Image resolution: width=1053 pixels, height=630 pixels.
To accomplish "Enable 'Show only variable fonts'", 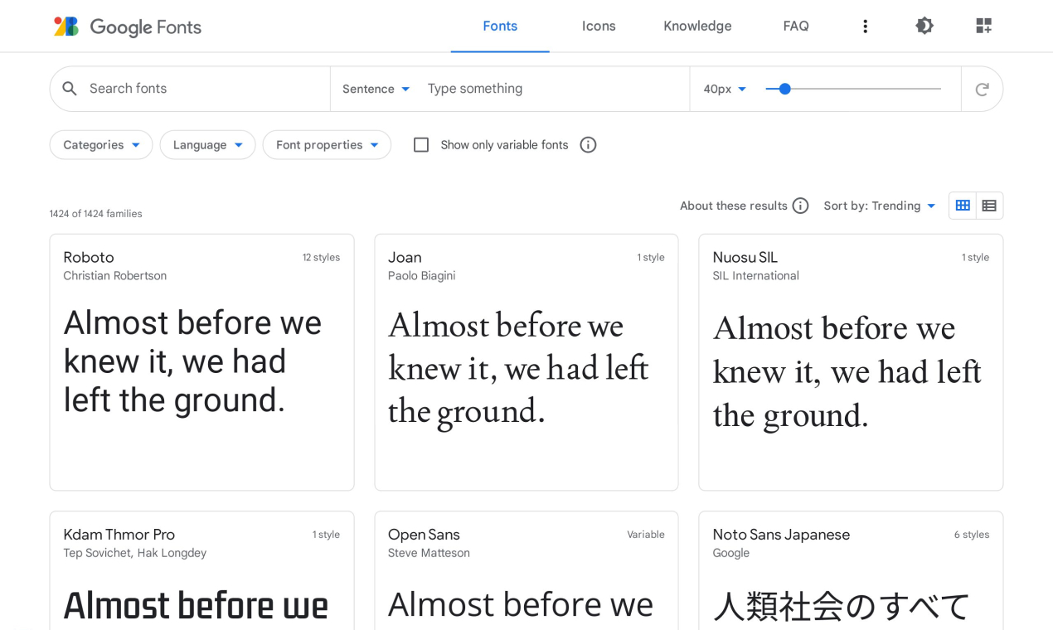I will [x=421, y=144].
